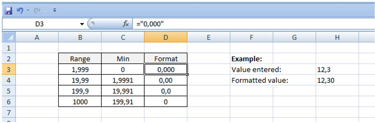Select row 5 header
Viewport: 375px width, 123px height.
click(9, 91)
